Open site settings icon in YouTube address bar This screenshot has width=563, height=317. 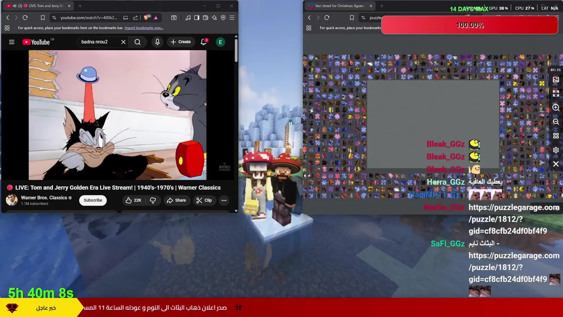[54, 18]
